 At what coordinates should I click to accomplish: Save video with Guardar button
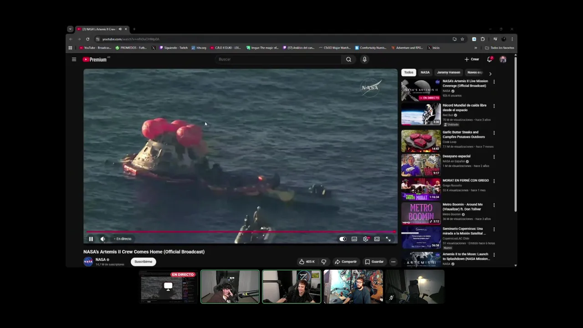click(374, 261)
